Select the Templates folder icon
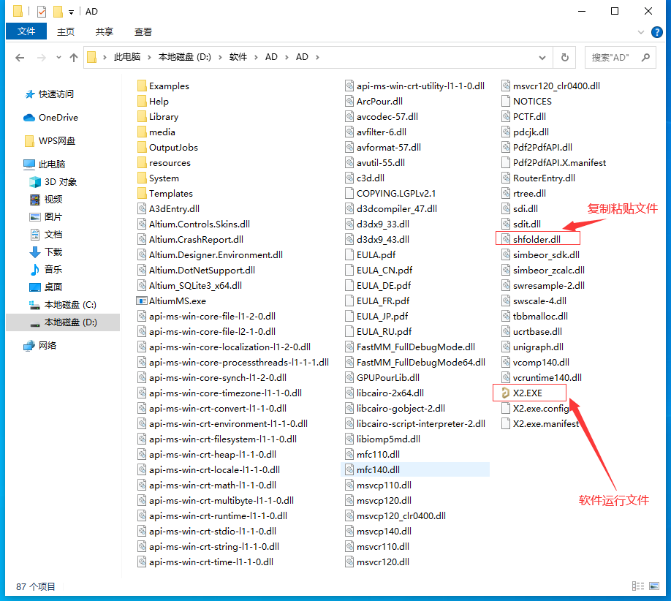The width and height of the screenshot is (671, 601). point(142,194)
